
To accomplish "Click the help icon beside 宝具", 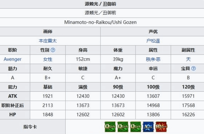I will (194, 68).
